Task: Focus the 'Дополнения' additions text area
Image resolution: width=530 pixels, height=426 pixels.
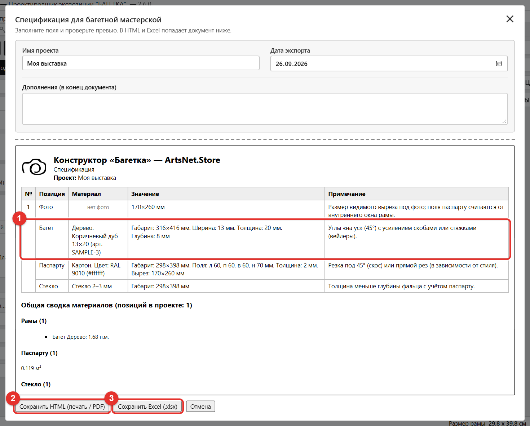Action: pos(265,109)
